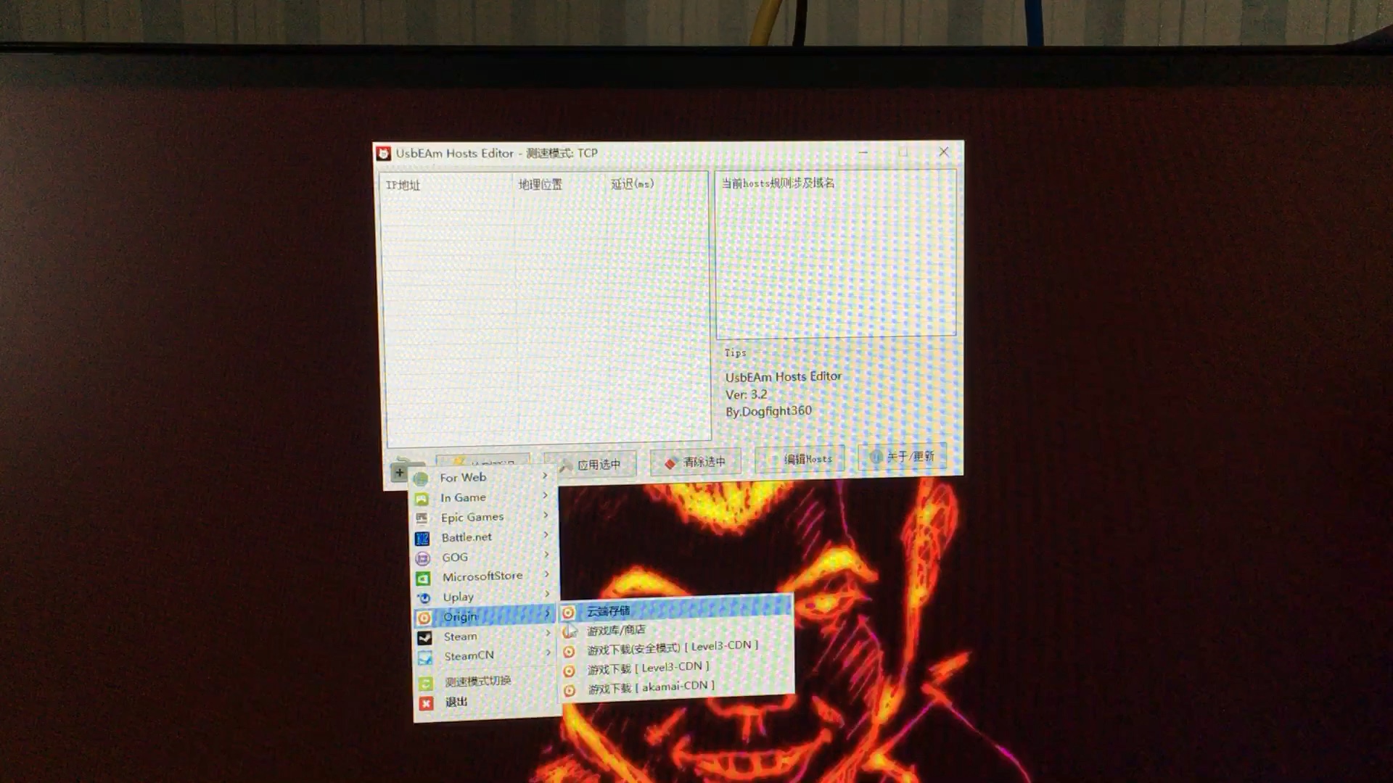
Task: Select 游戏下载 [ Level3-CDN ] without safe mode
Action: (x=677, y=668)
